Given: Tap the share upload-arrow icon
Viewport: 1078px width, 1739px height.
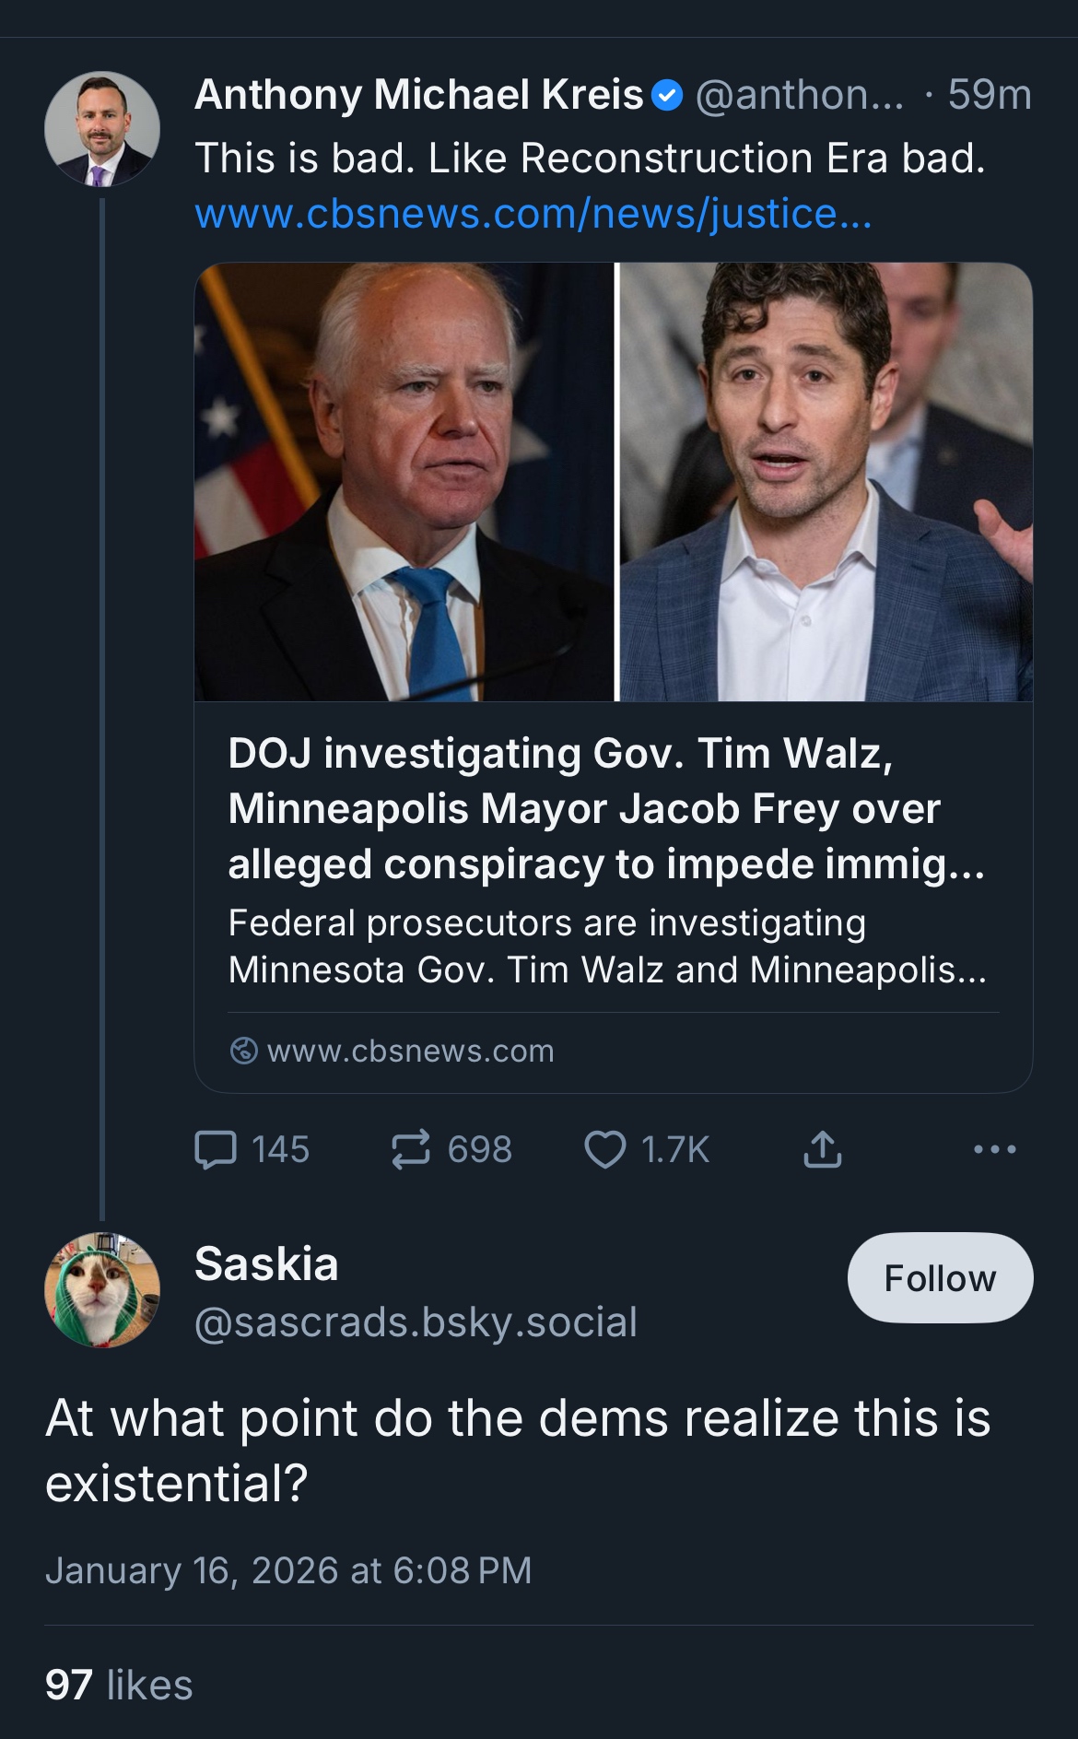Looking at the screenshot, I should pyautogui.click(x=822, y=1149).
